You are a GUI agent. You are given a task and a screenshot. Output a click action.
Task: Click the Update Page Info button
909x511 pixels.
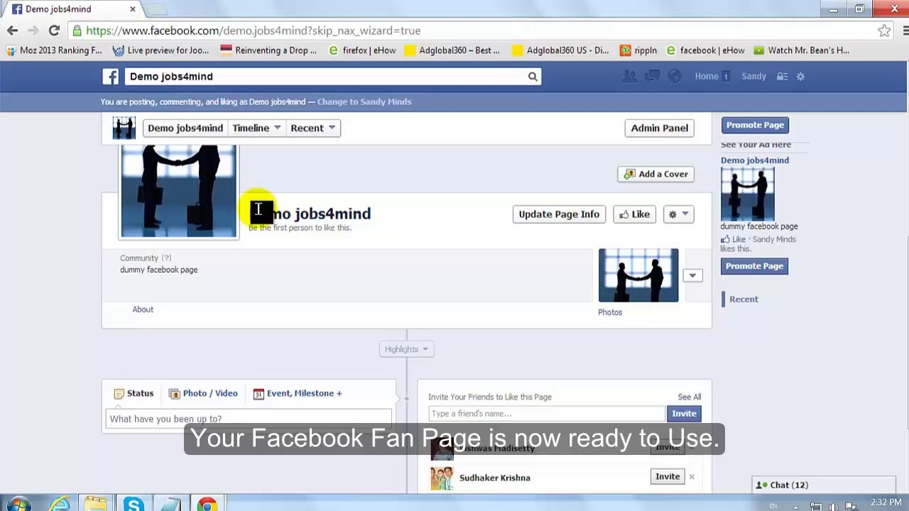tap(559, 214)
